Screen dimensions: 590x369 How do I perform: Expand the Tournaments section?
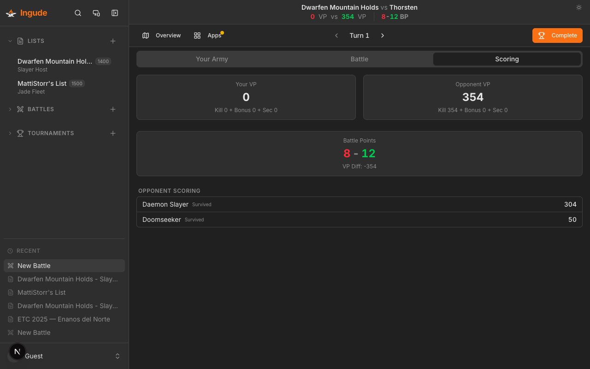coord(10,133)
